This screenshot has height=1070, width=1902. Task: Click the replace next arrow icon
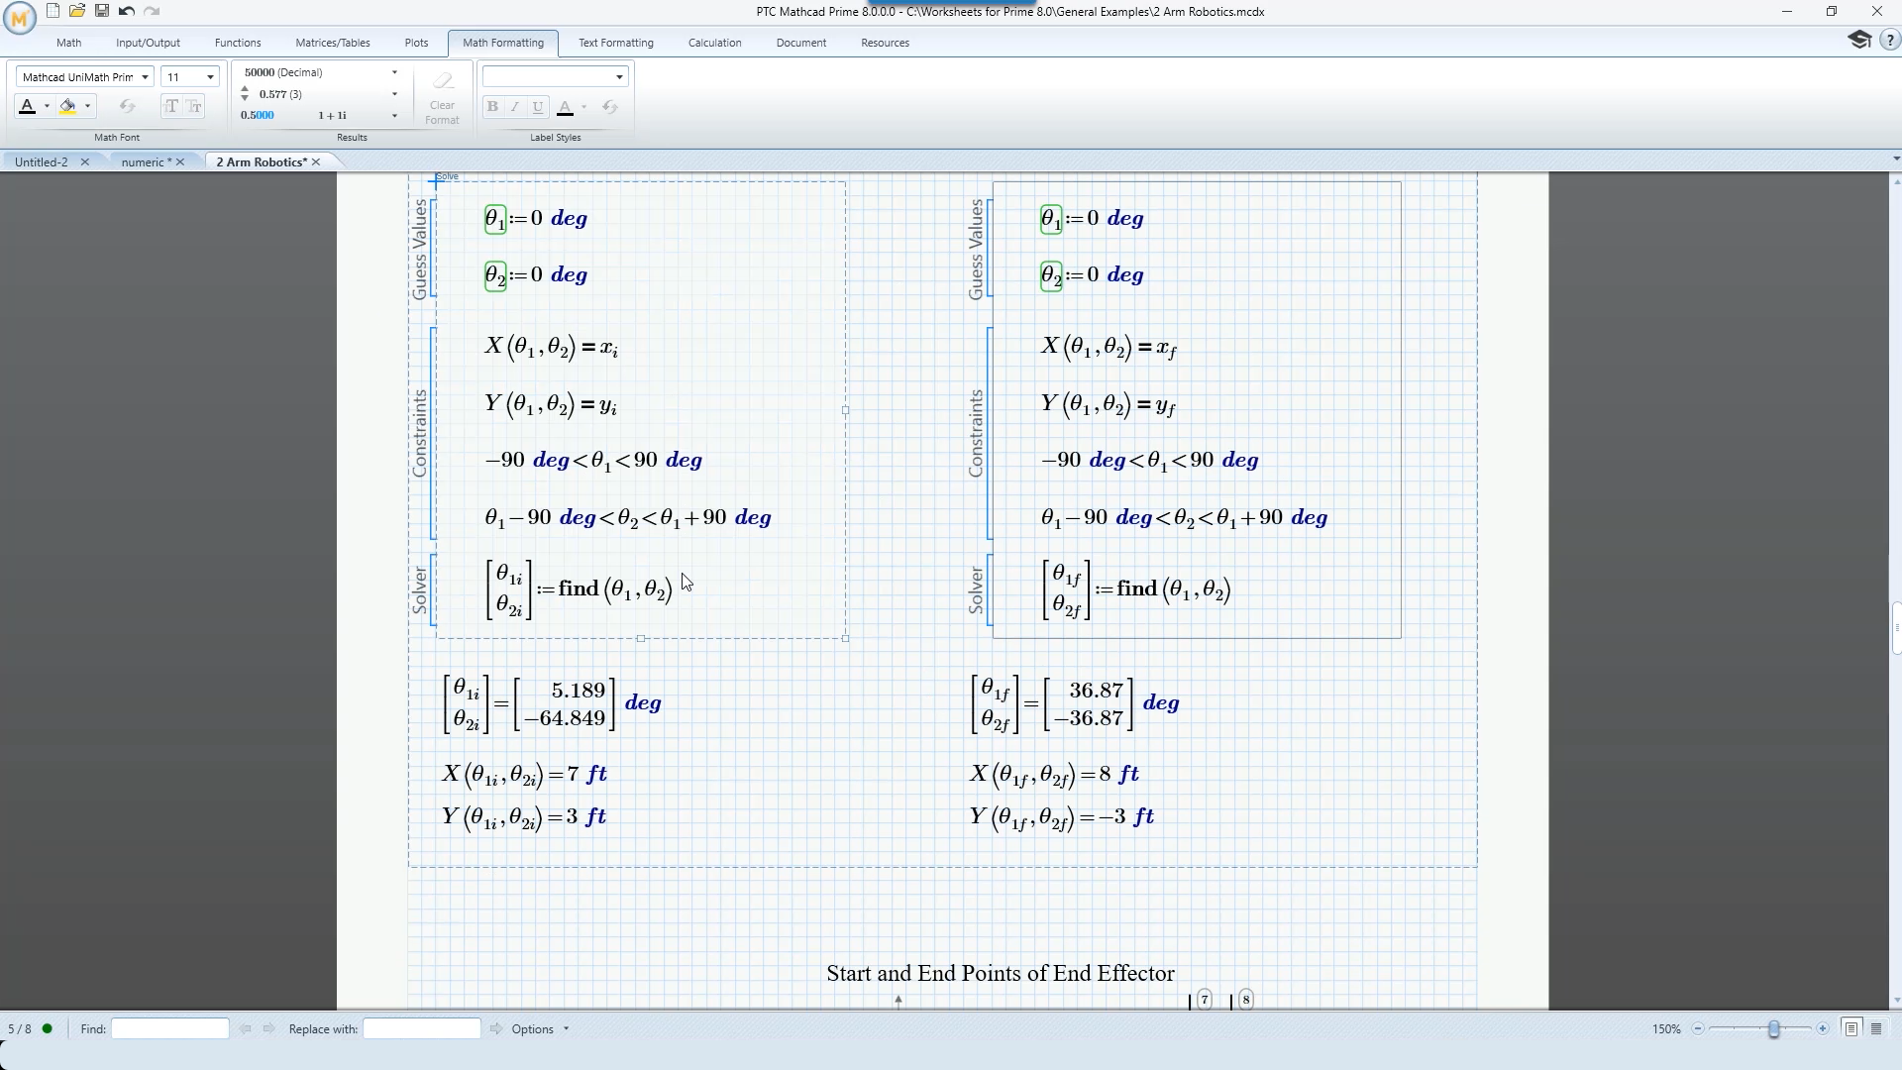pyautogui.click(x=496, y=1028)
